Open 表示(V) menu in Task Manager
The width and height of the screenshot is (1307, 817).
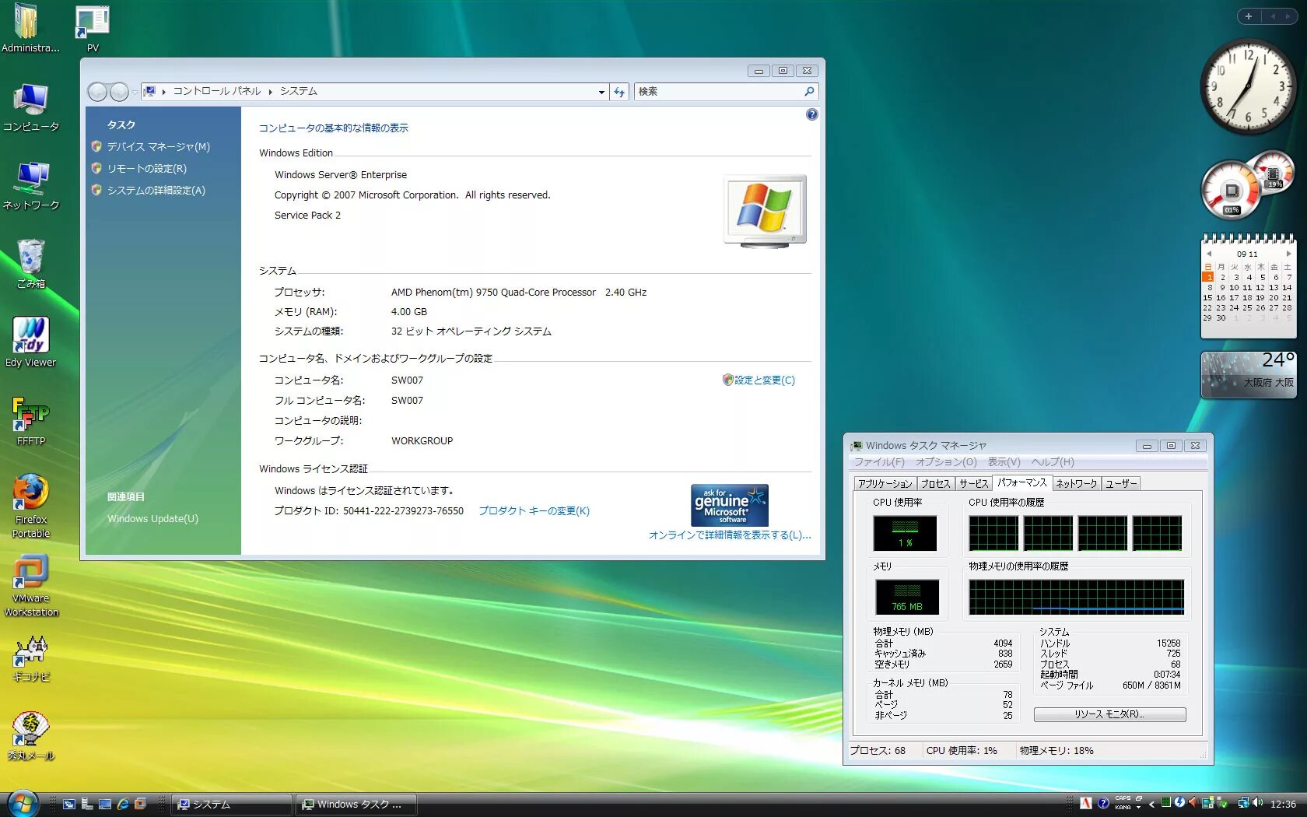coord(1004,462)
